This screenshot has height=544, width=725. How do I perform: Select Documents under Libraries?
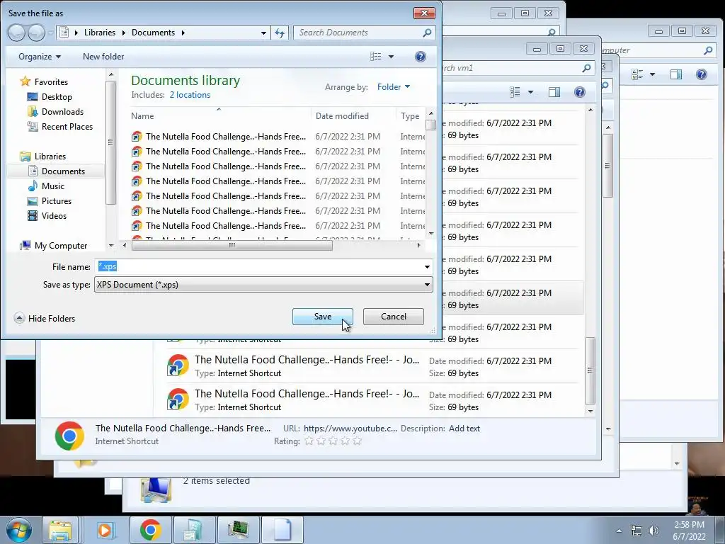tap(63, 171)
